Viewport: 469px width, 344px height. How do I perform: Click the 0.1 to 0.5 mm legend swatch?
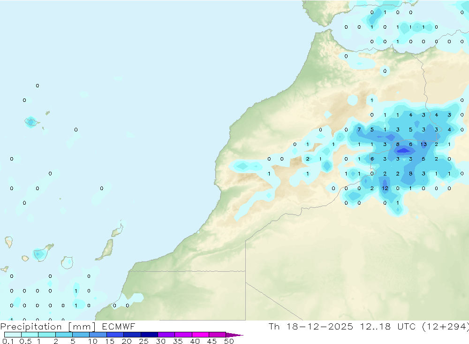tap(13, 335)
